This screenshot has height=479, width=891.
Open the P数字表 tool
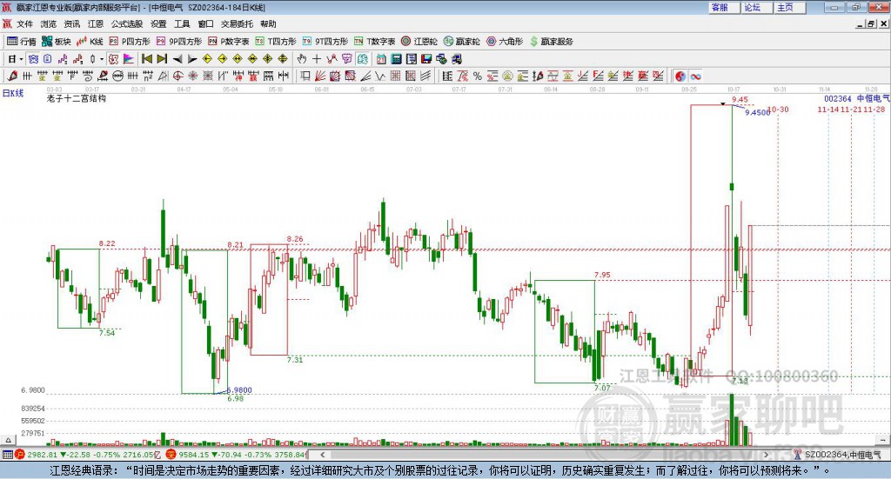point(229,42)
